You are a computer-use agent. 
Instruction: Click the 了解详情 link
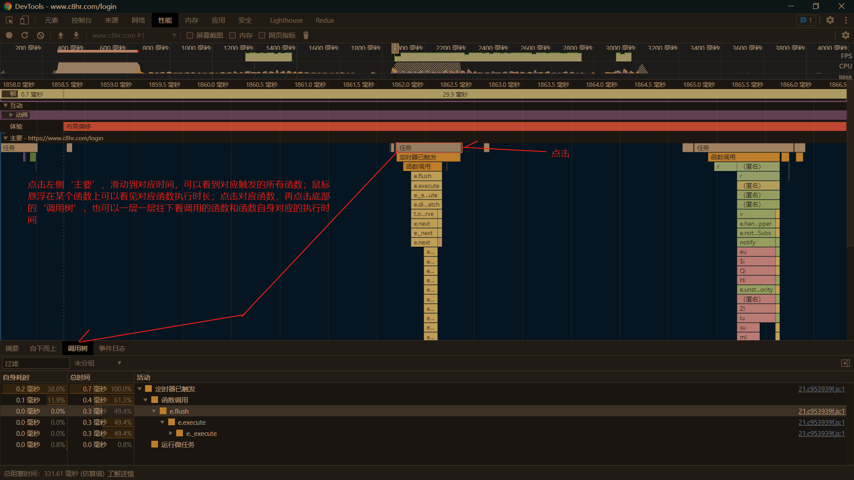(x=121, y=473)
